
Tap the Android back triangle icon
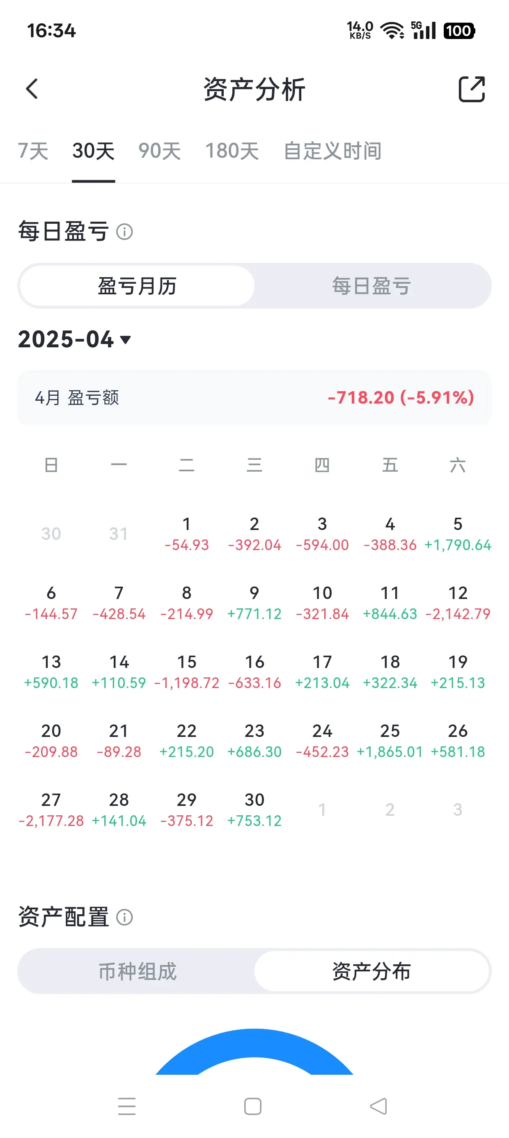point(378,1106)
